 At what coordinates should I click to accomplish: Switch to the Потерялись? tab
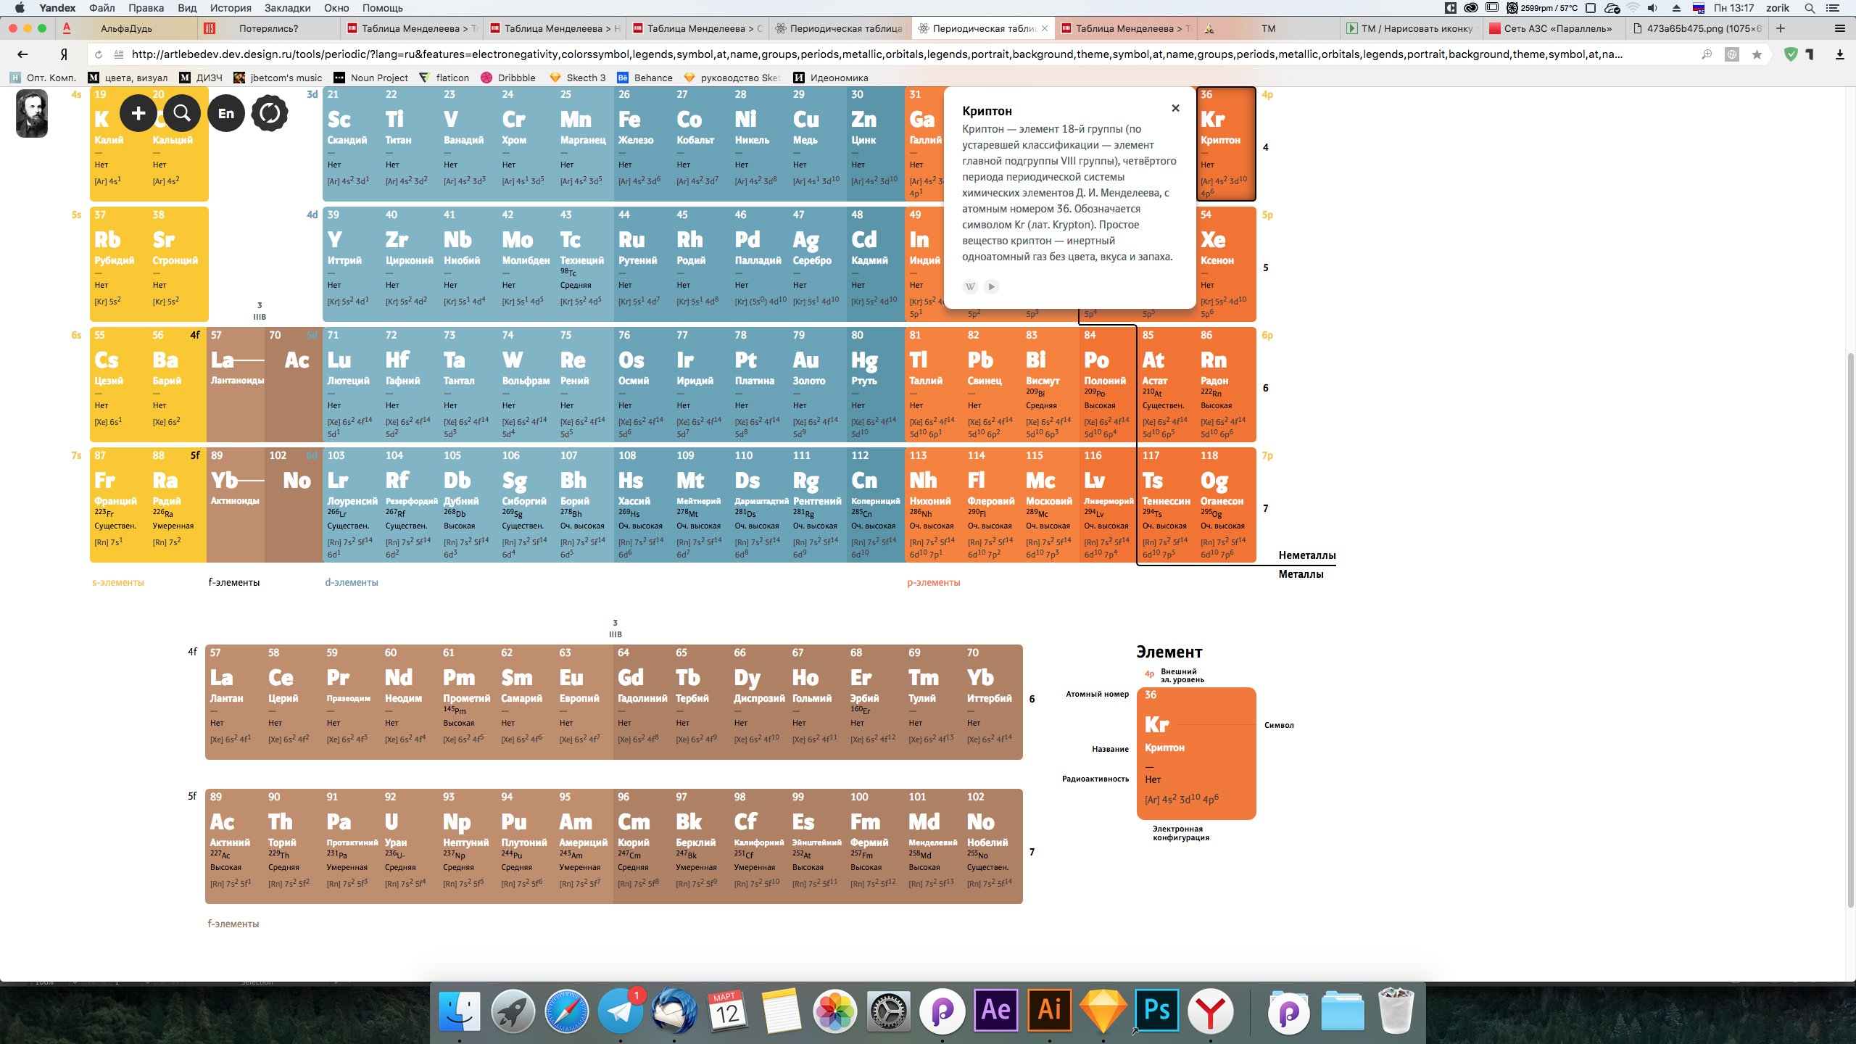[x=268, y=28]
